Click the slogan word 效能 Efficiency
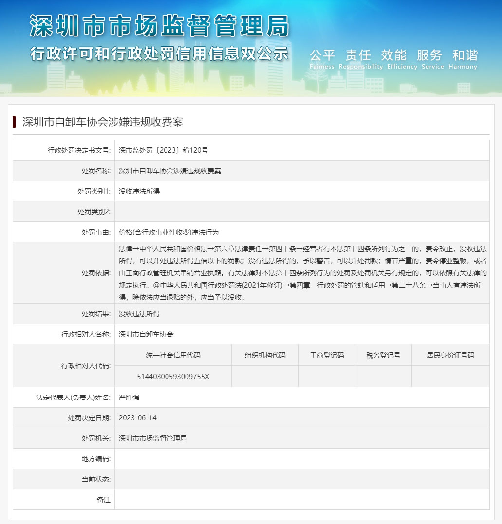 click(x=402, y=59)
